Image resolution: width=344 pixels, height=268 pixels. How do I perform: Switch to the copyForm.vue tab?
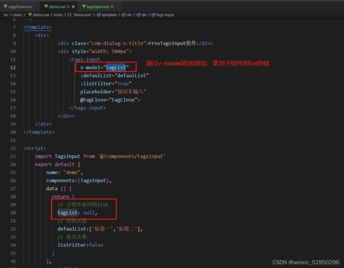(18, 6)
